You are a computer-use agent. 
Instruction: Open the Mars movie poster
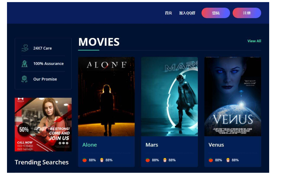[x=170, y=97]
